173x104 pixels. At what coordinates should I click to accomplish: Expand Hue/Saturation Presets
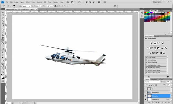coord(147,65)
